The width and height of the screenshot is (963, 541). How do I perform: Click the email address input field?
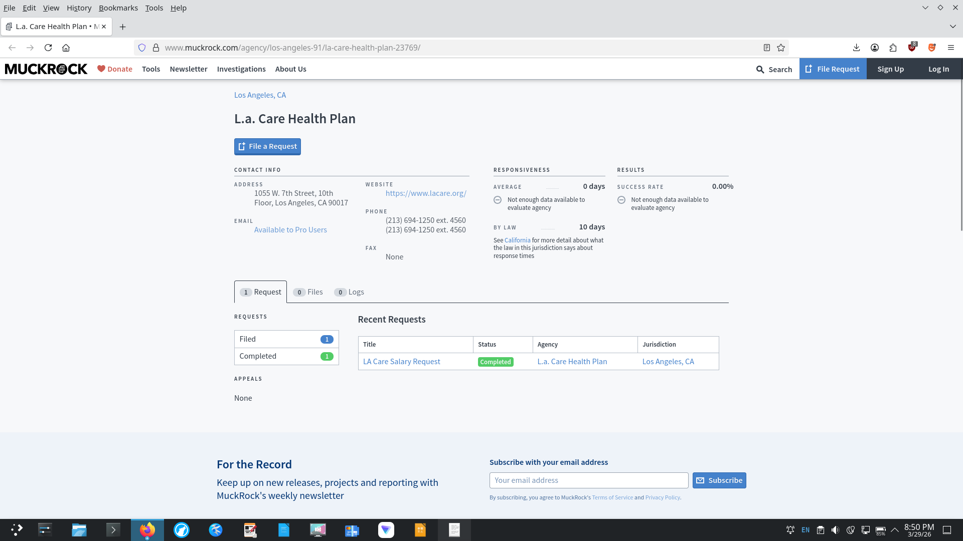(x=588, y=480)
